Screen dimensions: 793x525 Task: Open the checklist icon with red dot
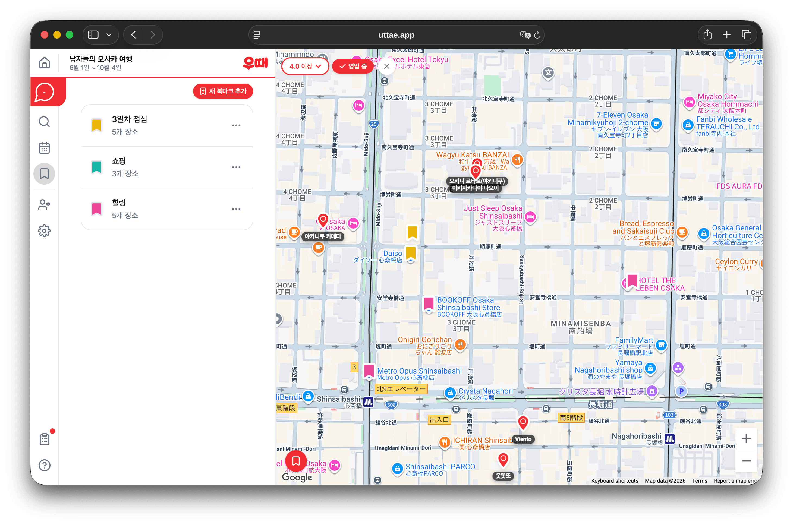tap(45, 439)
